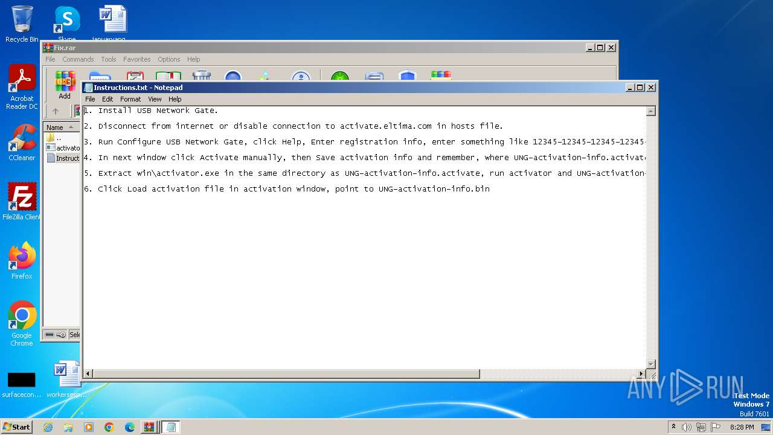Open WinRAR Help menu
The height and width of the screenshot is (435, 773).
[x=193, y=59]
